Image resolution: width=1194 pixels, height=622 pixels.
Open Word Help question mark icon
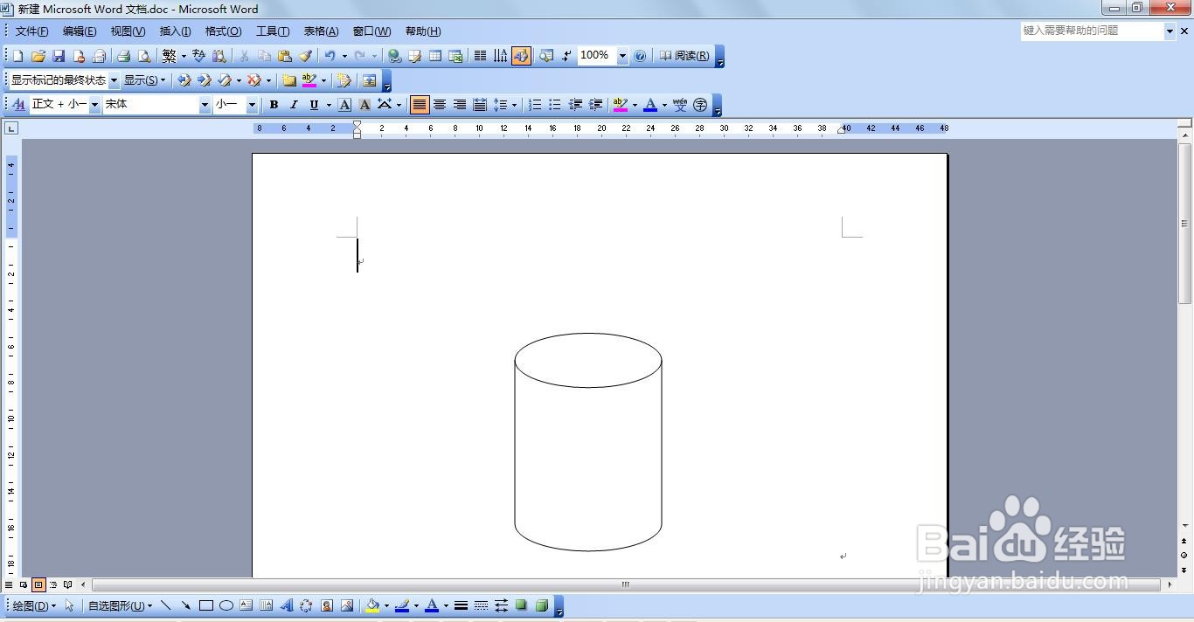640,56
